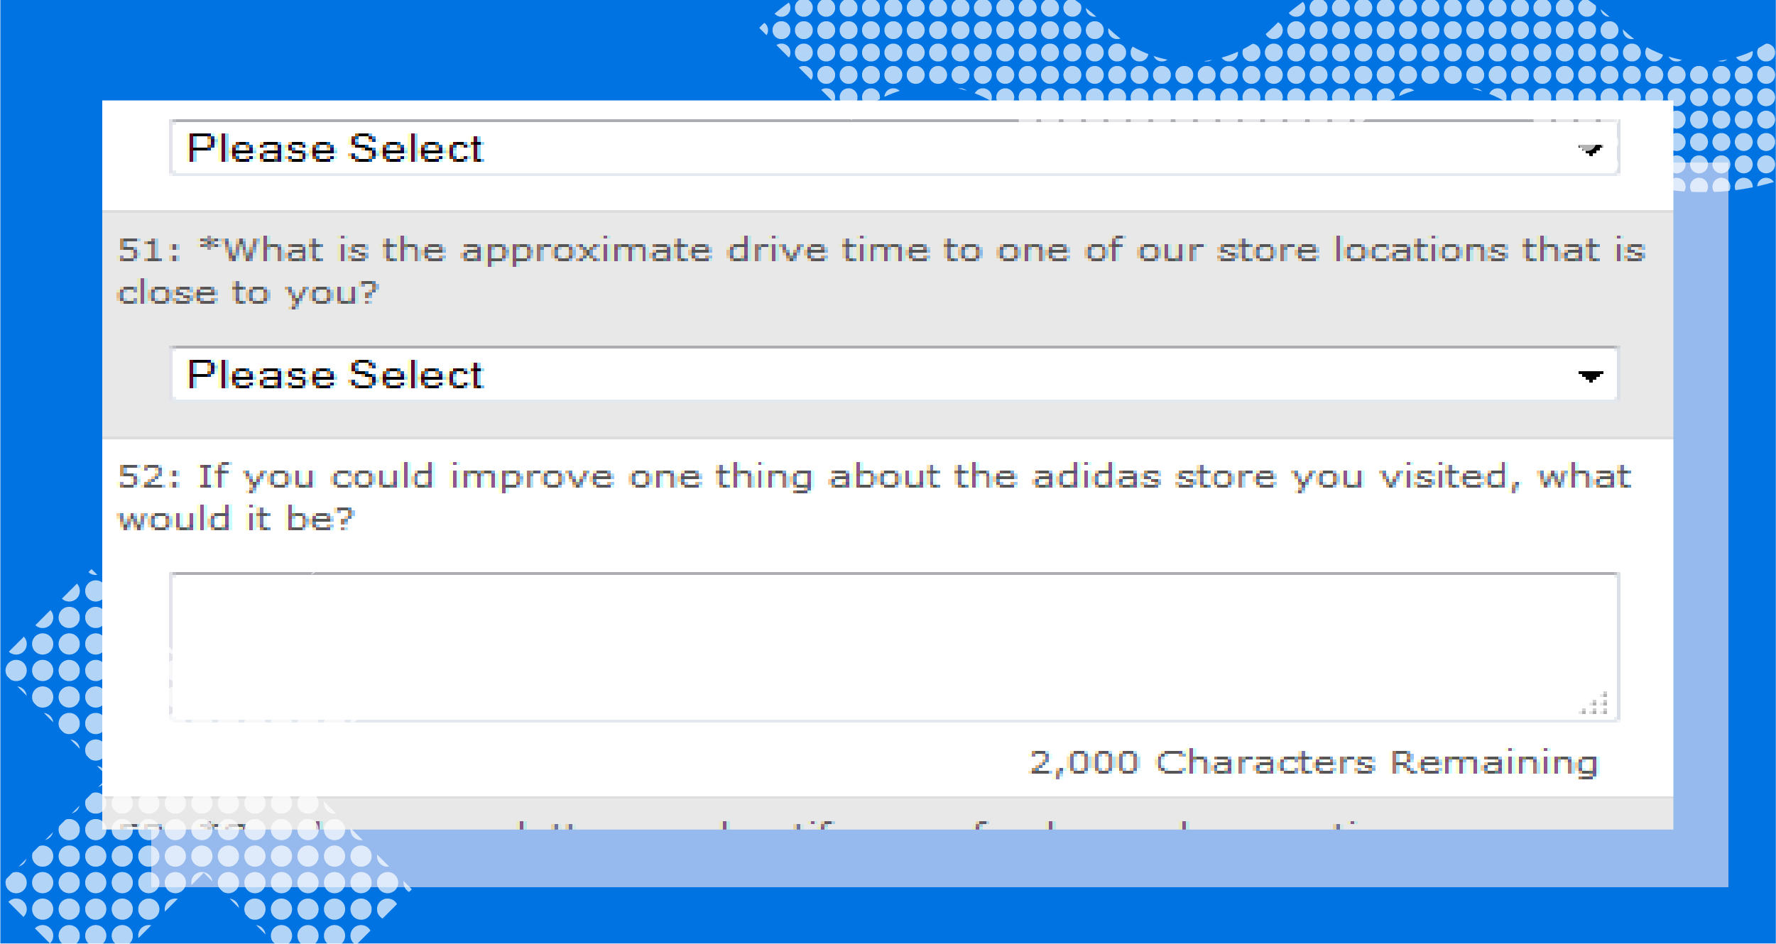Screen dimensions: 1776x944
Task: Click the question 51 drive time label
Action: pos(881,271)
